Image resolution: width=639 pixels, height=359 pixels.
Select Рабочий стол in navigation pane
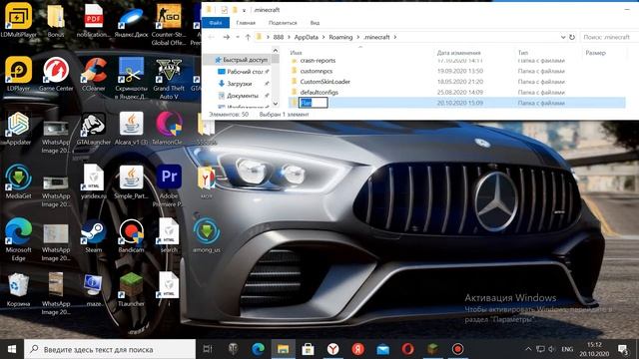coord(244,72)
